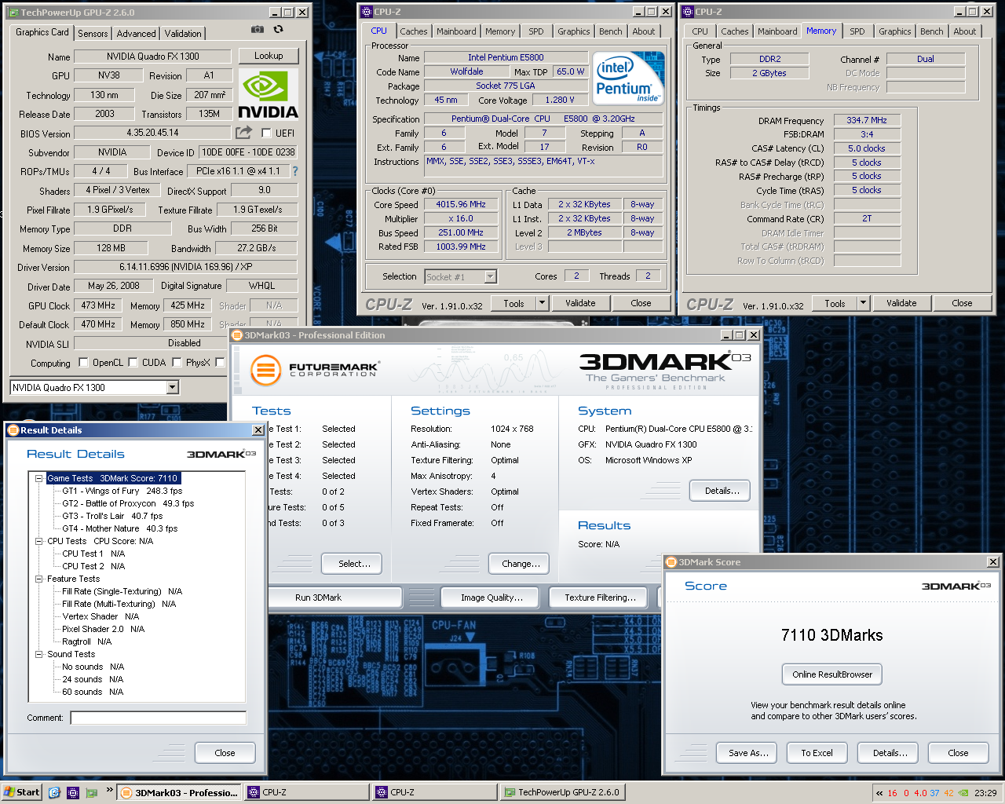Switch to second CPU-Z taskbar button
Viewport: 1005px width, 804px height.
coord(434,792)
